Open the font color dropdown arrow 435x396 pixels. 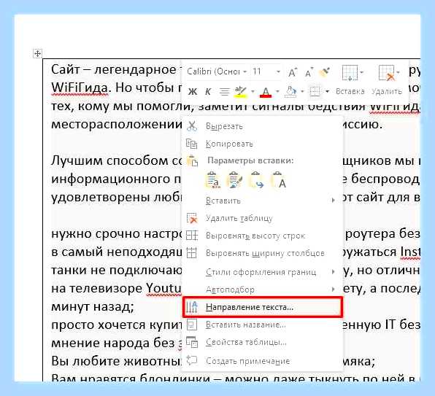277,91
